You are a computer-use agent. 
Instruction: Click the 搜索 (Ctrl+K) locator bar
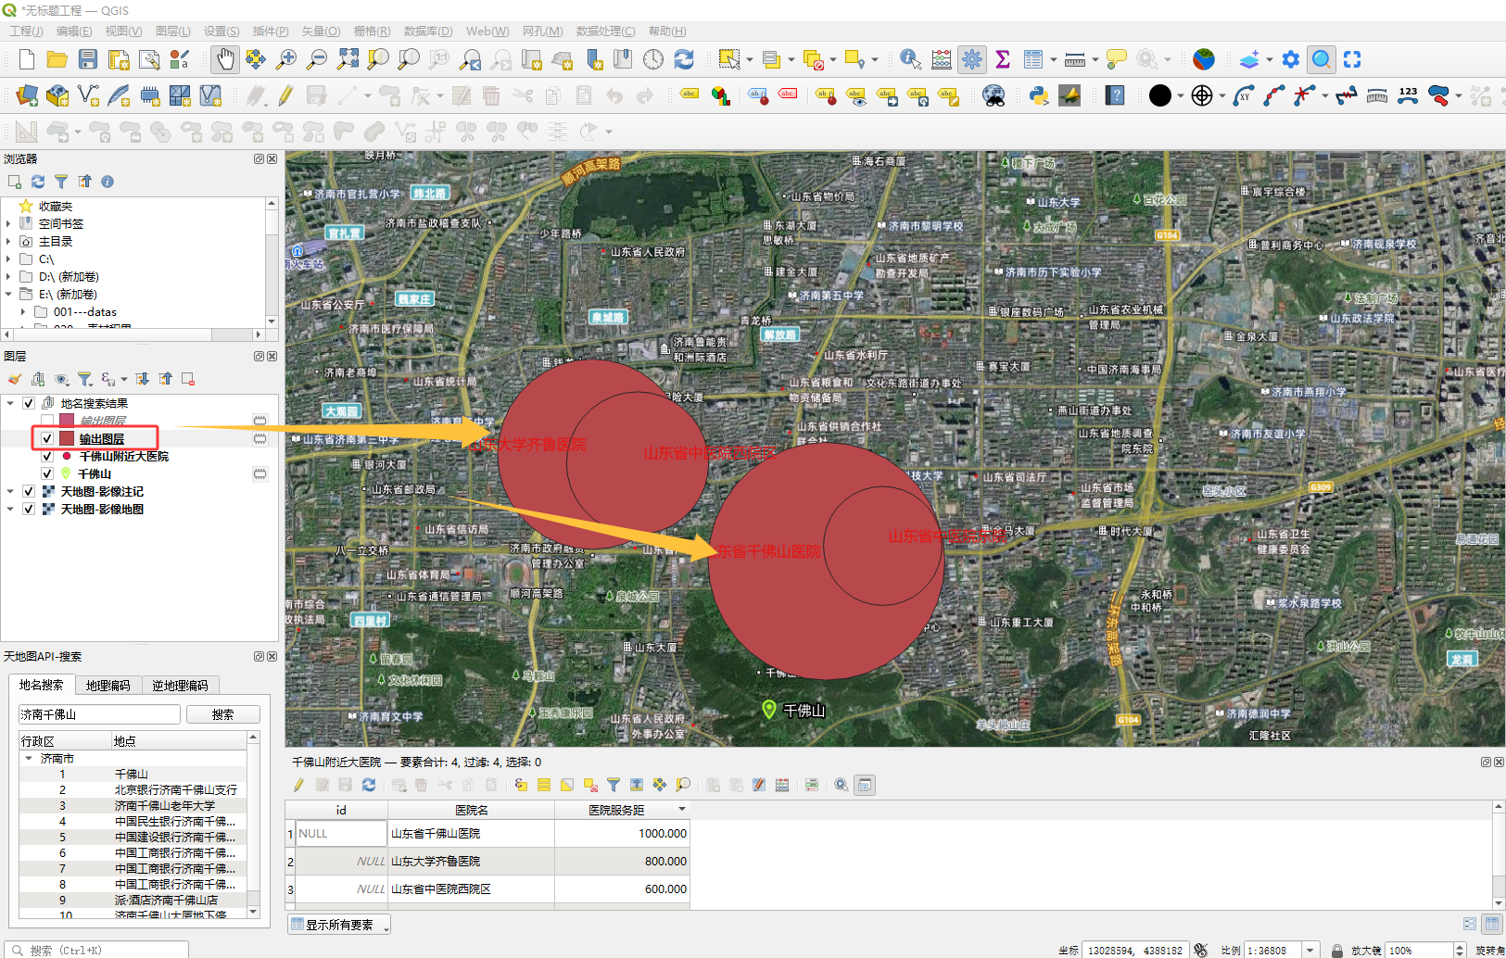click(97, 950)
